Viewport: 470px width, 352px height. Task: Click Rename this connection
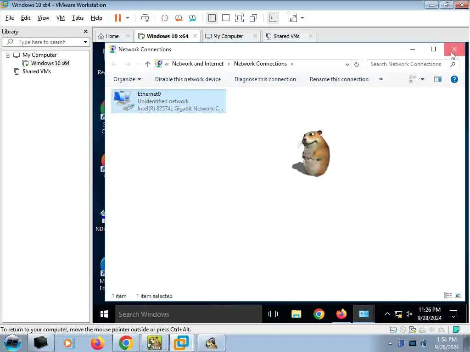(x=339, y=79)
